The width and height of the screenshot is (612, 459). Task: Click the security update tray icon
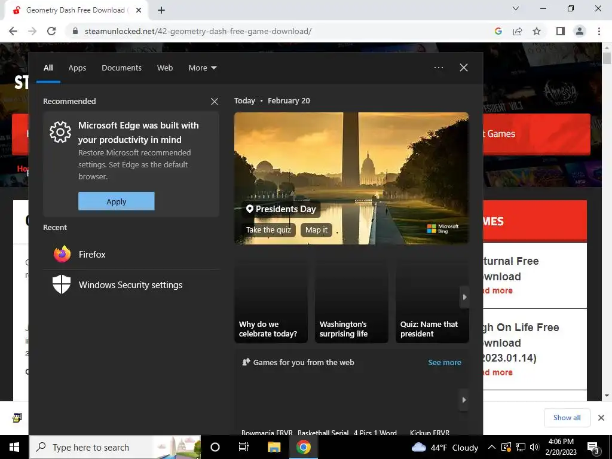pyautogui.click(x=506, y=447)
